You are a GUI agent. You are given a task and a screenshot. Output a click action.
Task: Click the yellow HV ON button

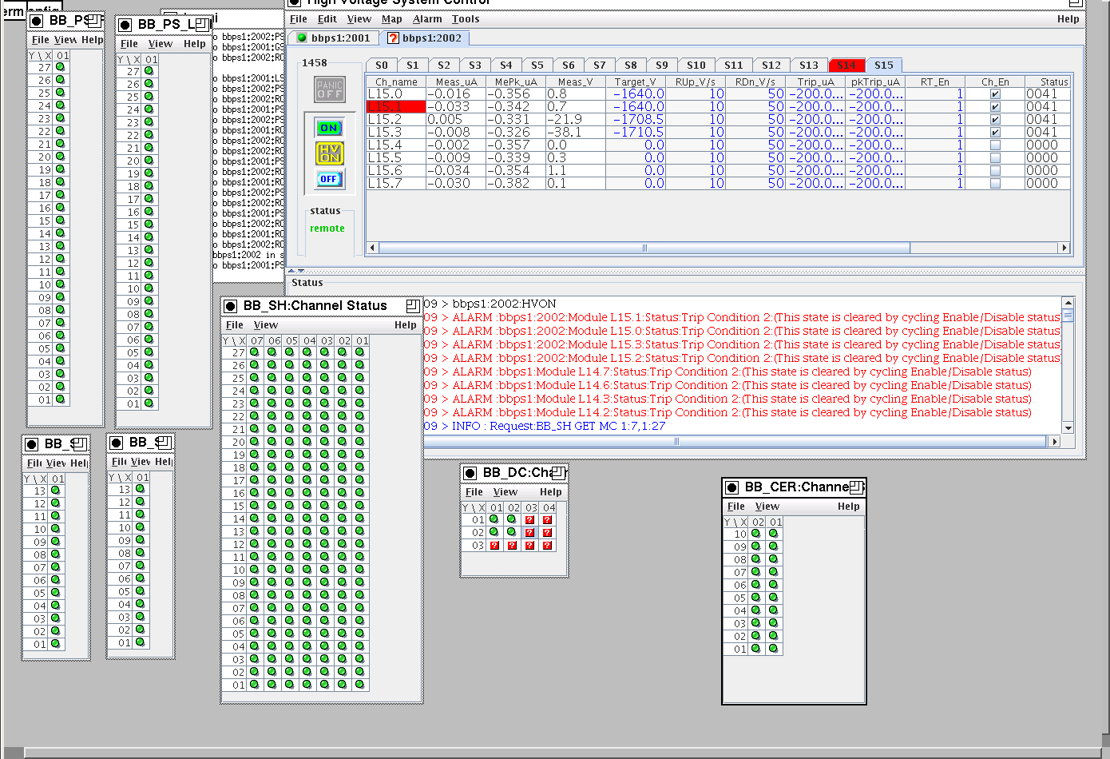tap(329, 153)
